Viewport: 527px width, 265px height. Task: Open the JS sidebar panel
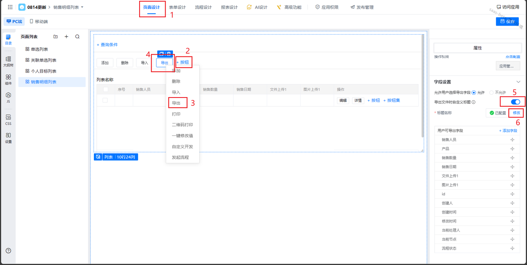point(8,98)
